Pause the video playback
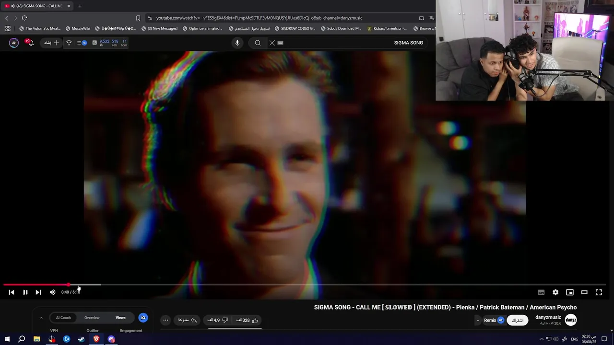 point(25,292)
